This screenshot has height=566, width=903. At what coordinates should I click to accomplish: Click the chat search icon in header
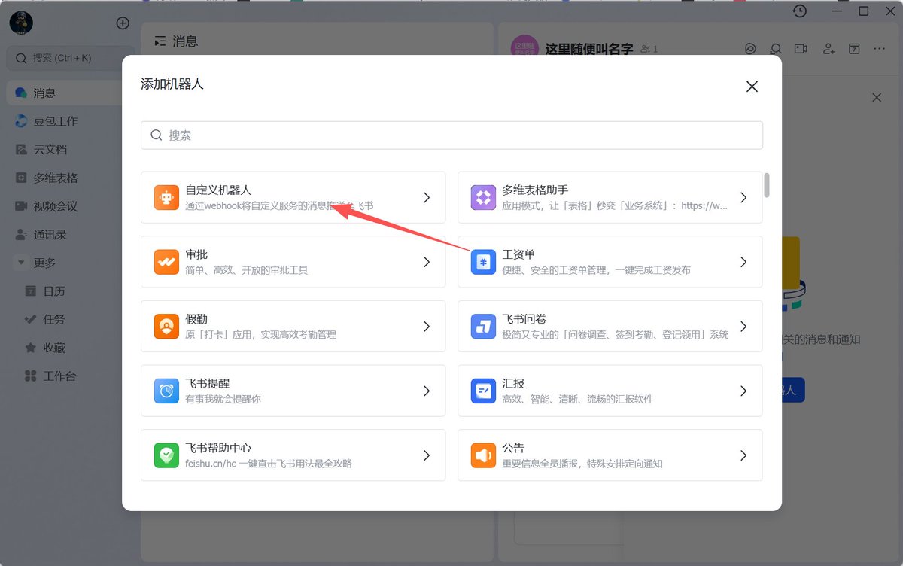[776, 49]
